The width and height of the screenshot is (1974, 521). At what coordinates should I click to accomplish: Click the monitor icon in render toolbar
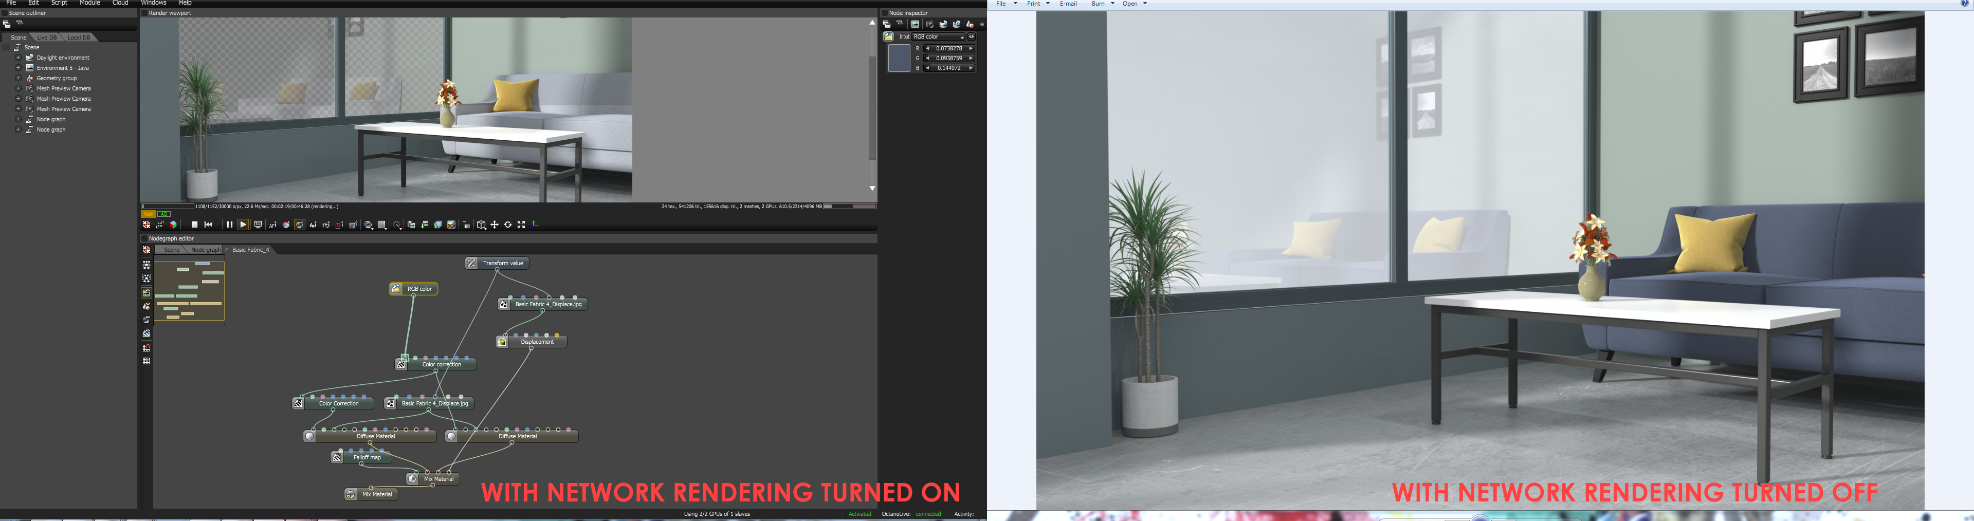[258, 225]
